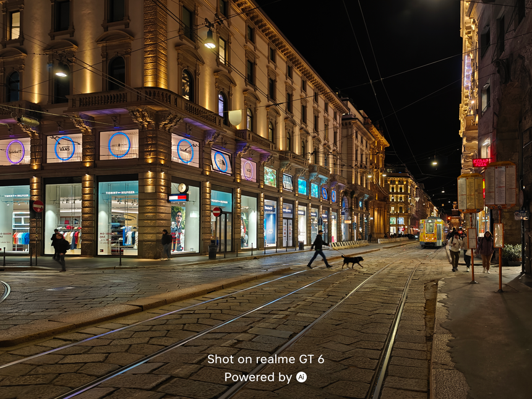Click the no-entry sign near the store entrance
This screenshot has height=399, width=532.
[x=217, y=212]
